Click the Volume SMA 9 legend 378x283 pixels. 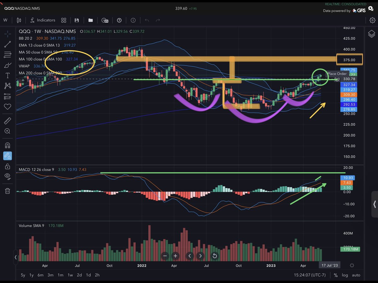tap(31, 225)
